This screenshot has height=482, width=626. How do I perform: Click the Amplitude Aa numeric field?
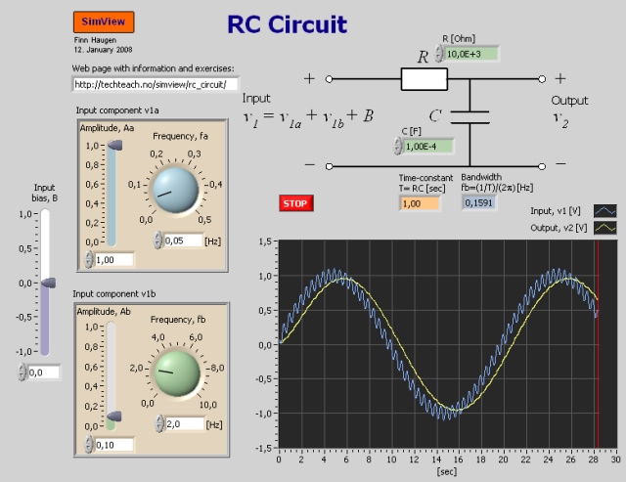pyautogui.click(x=113, y=260)
